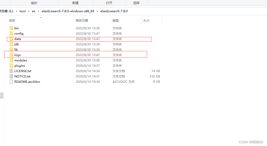267x146 pixels.
Task: Click the left navigation pane scrollbar thumb
Action: pyautogui.click(x=2, y=96)
